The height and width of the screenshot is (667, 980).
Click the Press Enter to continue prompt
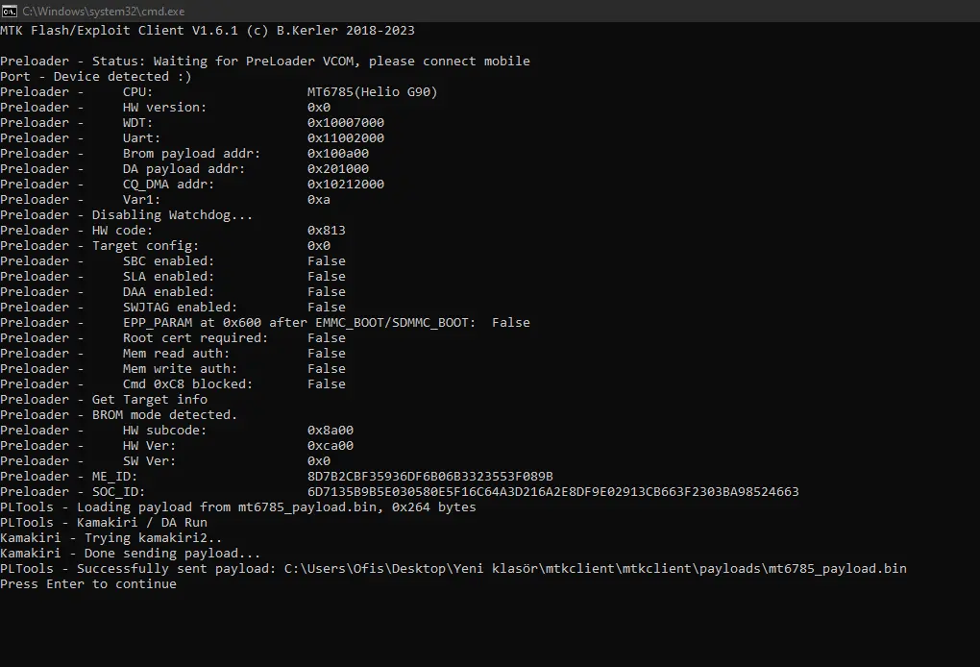coord(88,583)
